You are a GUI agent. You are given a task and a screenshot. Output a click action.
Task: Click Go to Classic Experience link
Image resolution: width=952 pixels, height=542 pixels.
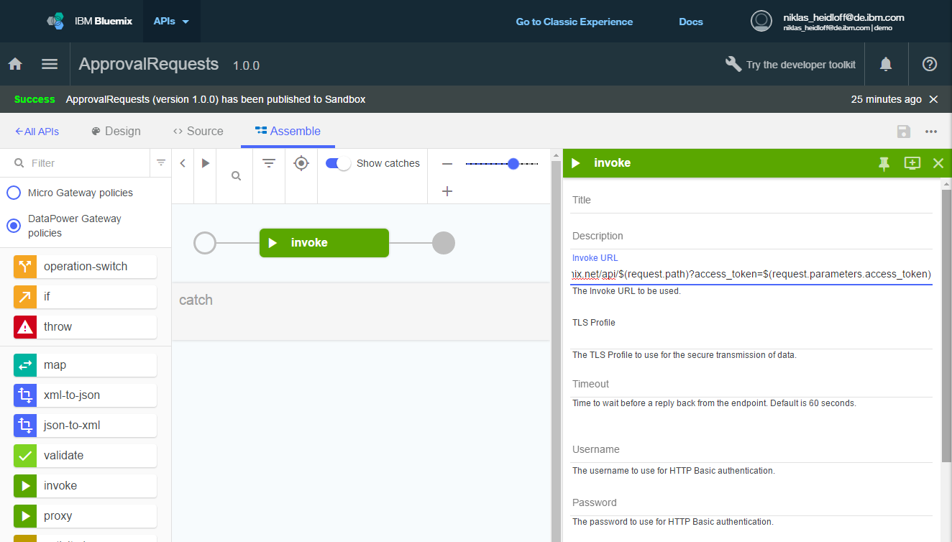click(x=575, y=22)
